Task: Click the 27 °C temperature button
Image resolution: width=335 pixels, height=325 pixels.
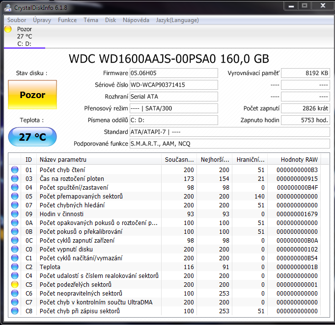Action: 32,137
